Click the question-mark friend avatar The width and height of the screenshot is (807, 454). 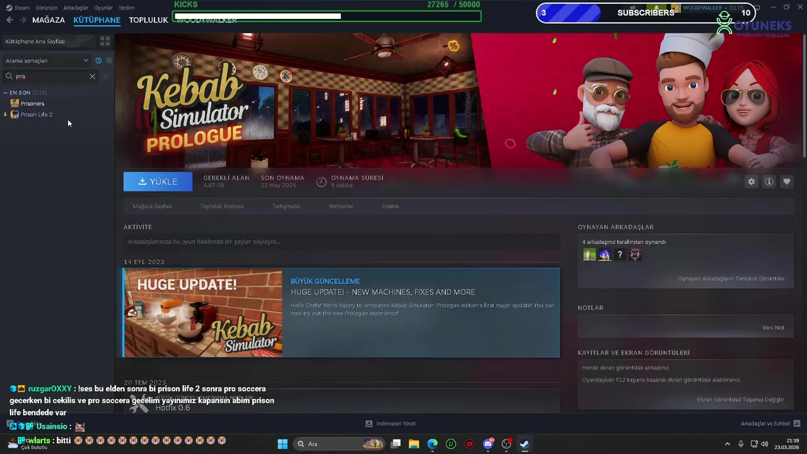pos(620,255)
